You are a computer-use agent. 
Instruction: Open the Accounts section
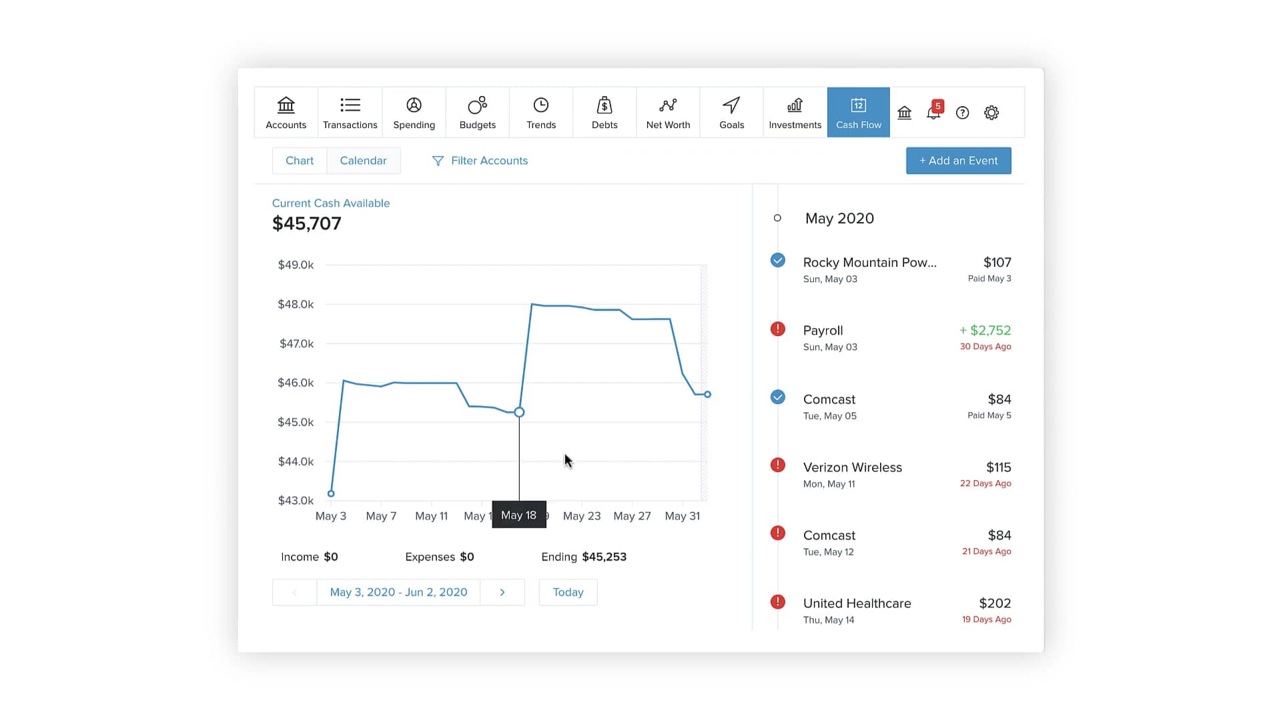click(286, 112)
